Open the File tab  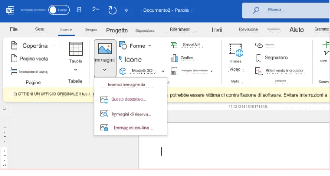[x=14, y=29]
